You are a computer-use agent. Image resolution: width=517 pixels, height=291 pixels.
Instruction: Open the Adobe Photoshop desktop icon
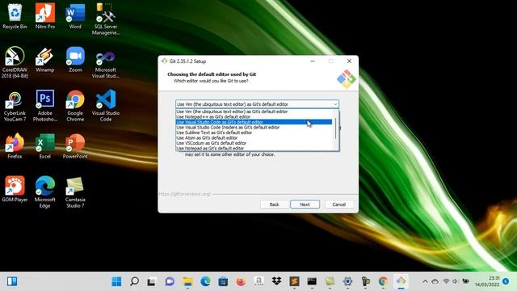(45, 106)
